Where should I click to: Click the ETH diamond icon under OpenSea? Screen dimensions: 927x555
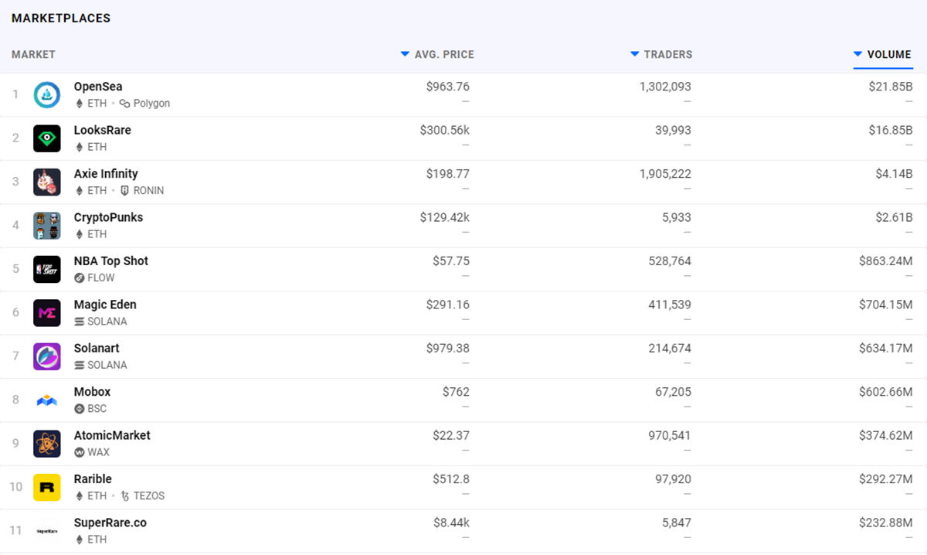coord(79,104)
